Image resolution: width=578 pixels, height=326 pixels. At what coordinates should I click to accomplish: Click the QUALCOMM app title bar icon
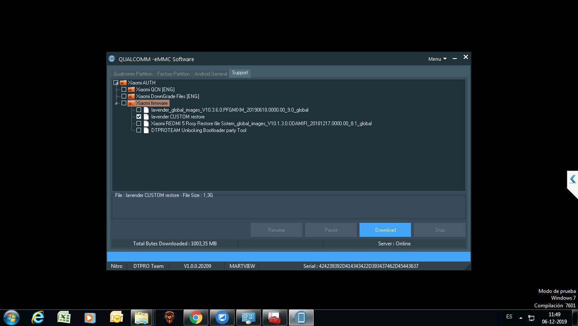click(112, 59)
